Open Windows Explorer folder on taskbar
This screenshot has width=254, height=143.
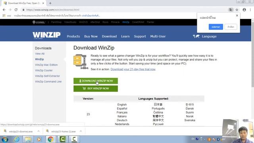[x=28, y=139]
